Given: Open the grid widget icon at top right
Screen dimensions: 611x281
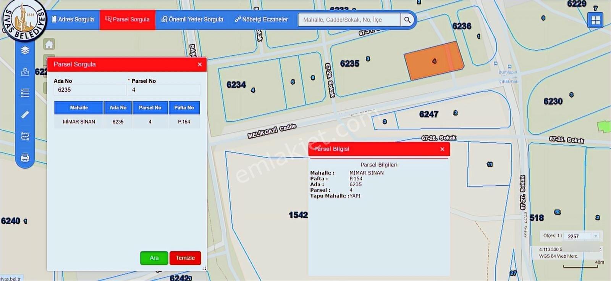Looking at the screenshot, I should [596, 20].
